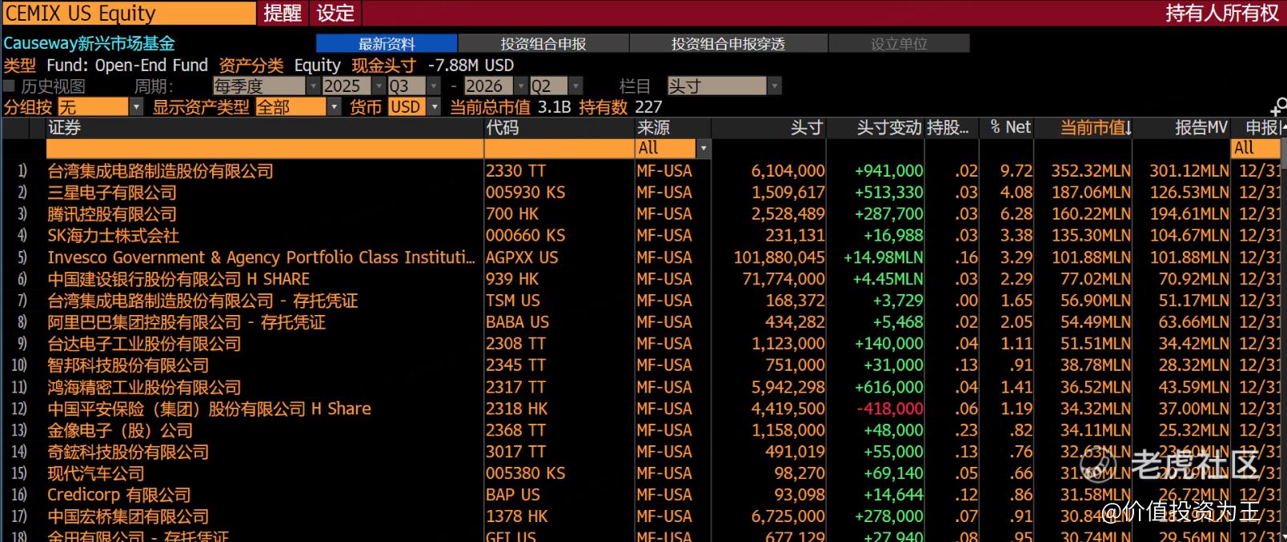Select 奇鋐科技股份有限公司 row
Screen dimensions: 1287x542
pos(128,452)
